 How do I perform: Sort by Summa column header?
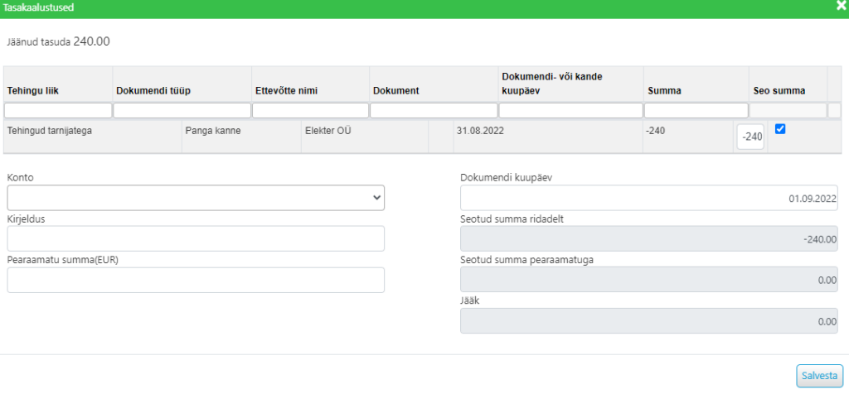pos(664,91)
